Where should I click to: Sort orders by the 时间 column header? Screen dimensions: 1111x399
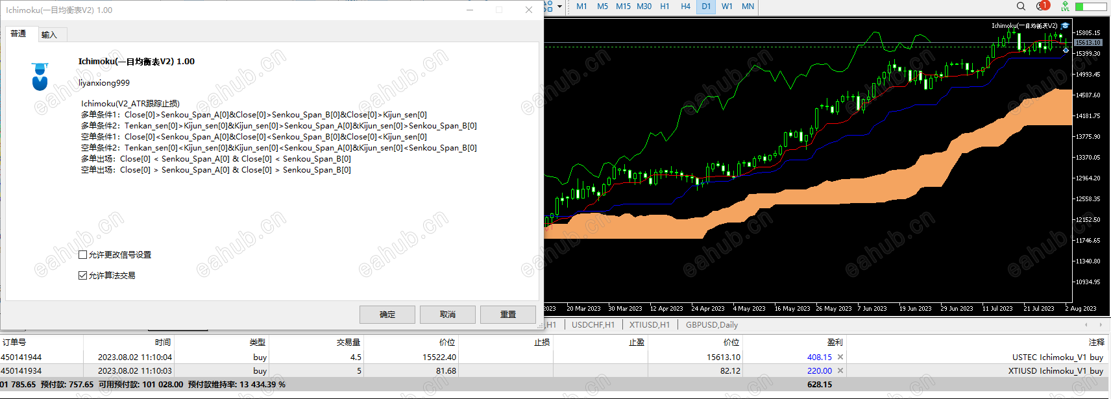point(128,343)
